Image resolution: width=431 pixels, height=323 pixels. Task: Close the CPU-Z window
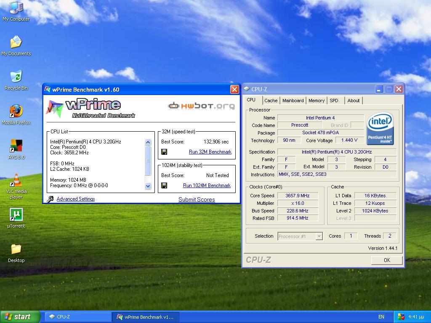399,89
